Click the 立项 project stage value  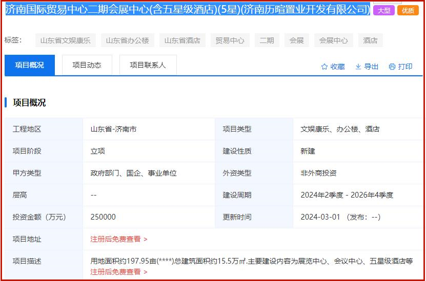pyautogui.click(x=98, y=151)
